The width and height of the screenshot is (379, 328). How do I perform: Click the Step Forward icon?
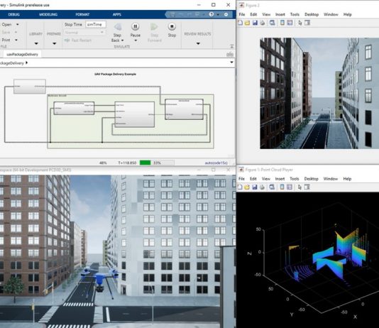pyautogui.click(x=154, y=26)
